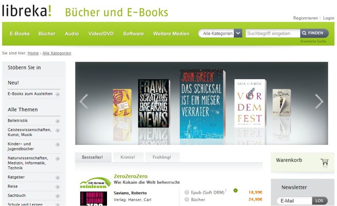
Task: Click the arrow icon beside Ratgeber
Action: coord(58,178)
